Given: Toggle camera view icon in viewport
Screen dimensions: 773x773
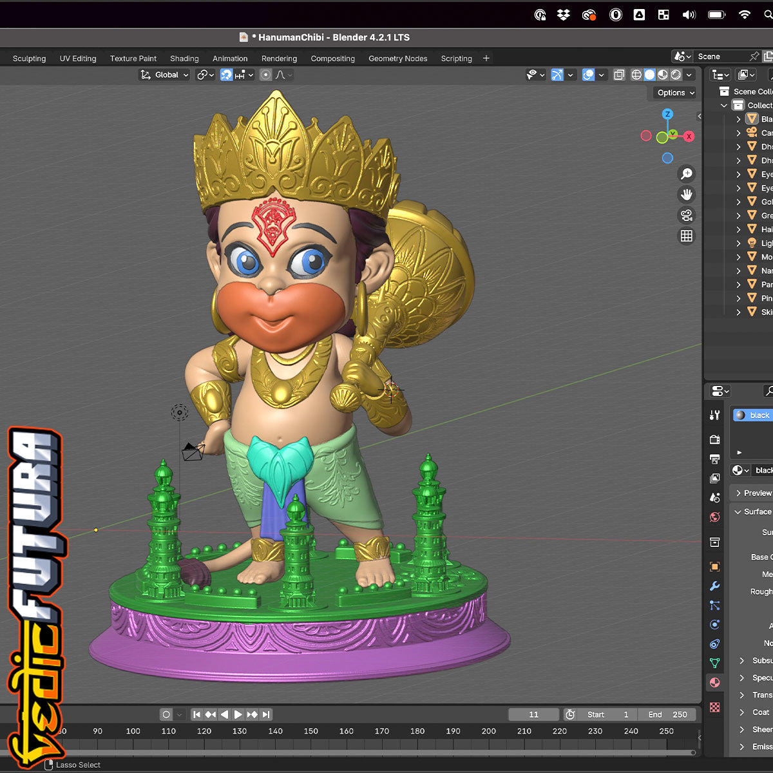Looking at the screenshot, I should point(687,215).
